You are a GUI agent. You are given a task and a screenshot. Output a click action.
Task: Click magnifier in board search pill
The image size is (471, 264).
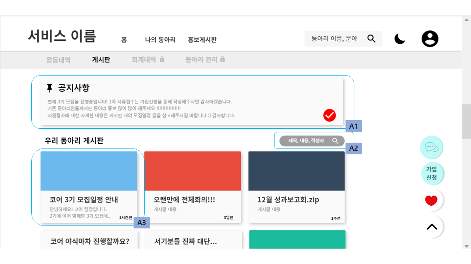click(335, 141)
